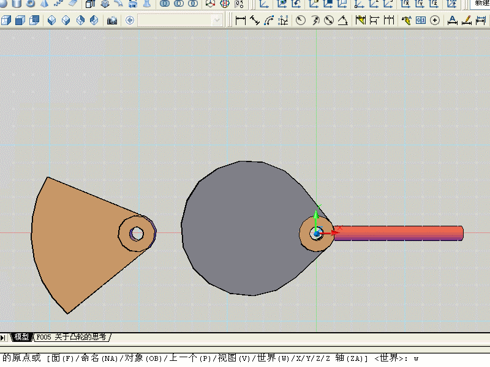Click the hole in the orange sector hub
The width and height of the screenshot is (490, 367).
[137, 234]
